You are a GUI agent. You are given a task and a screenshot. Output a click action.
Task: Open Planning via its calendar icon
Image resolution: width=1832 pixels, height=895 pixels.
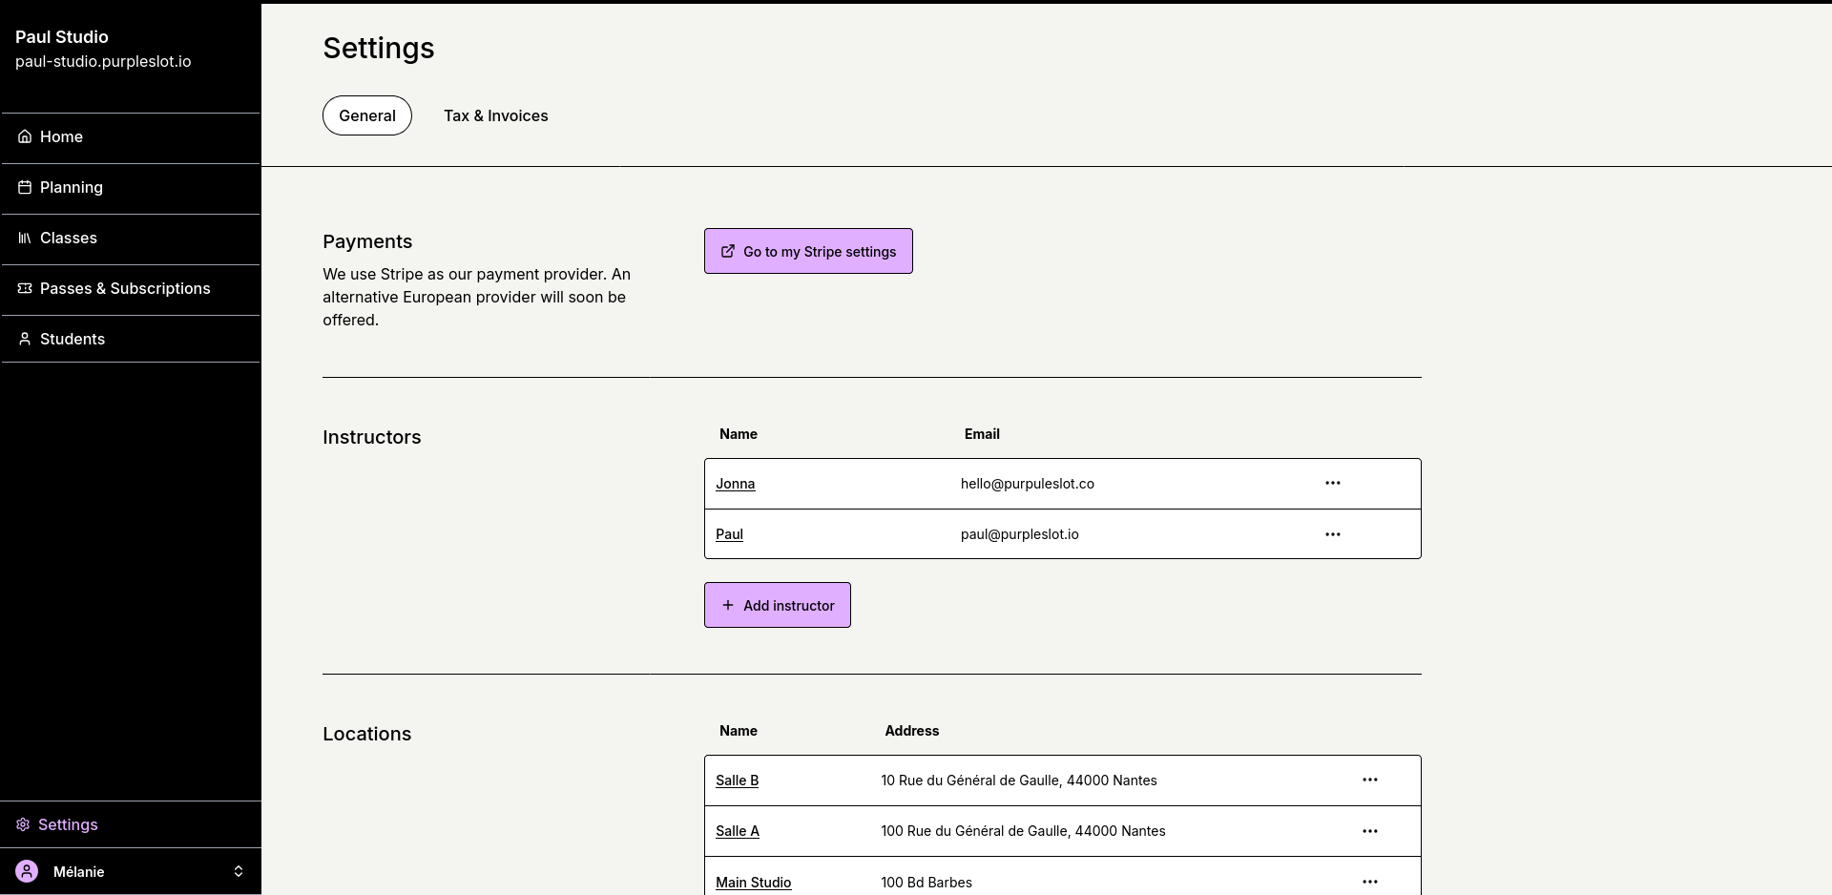pyautogui.click(x=23, y=187)
